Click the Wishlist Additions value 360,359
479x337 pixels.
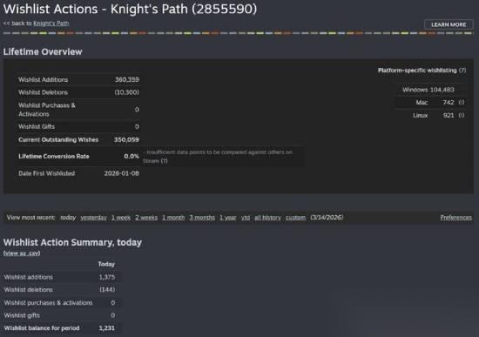127,80
